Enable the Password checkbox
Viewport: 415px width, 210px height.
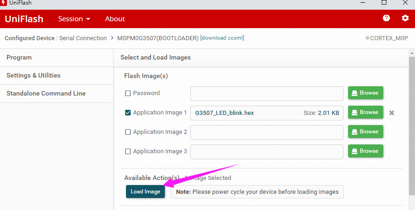pos(128,93)
